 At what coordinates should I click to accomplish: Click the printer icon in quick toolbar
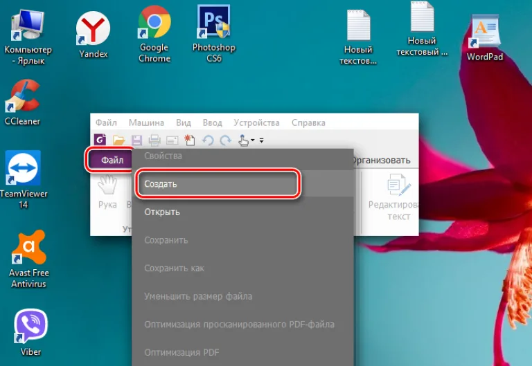tap(154, 140)
